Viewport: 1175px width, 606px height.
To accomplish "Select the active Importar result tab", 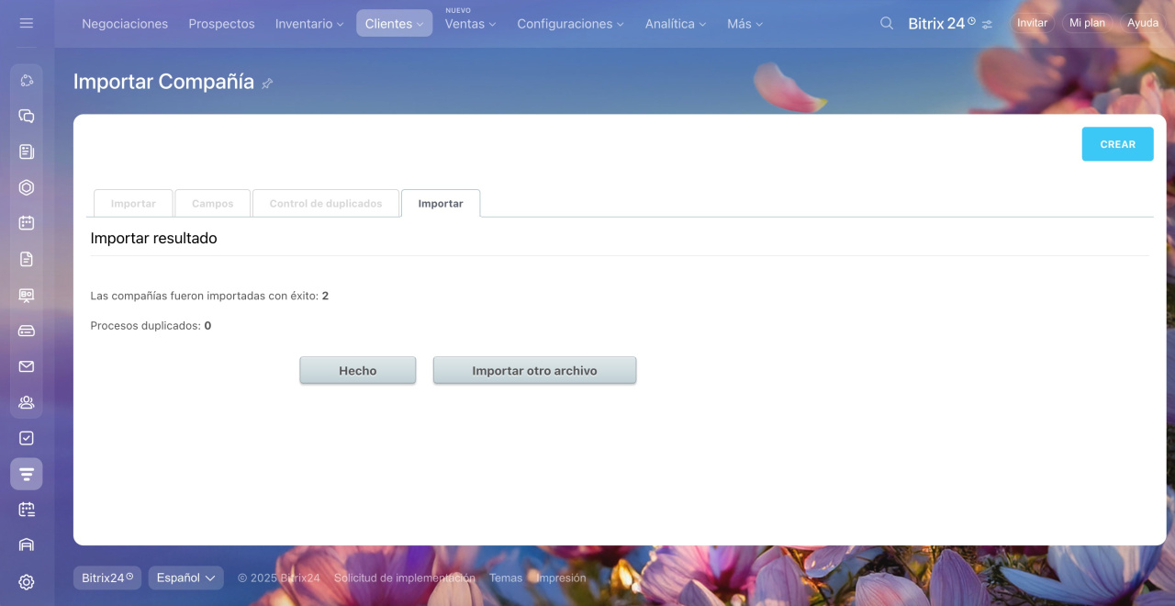I will 441,204.
